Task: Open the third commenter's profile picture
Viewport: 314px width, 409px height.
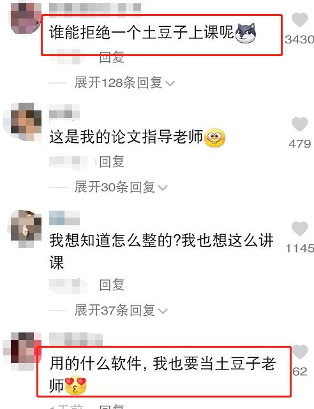Action: coord(26,229)
